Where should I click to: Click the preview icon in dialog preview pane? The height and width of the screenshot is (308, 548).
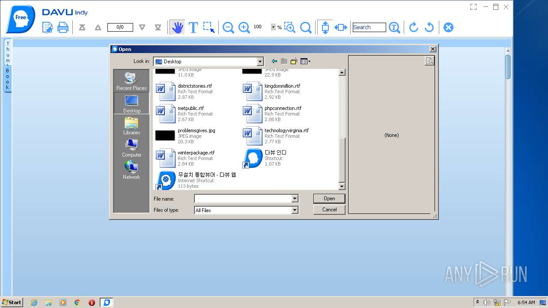[429, 61]
